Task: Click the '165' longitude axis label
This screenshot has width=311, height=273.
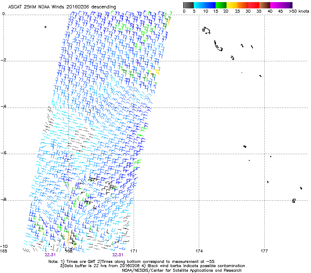Action: [x=3, y=251]
